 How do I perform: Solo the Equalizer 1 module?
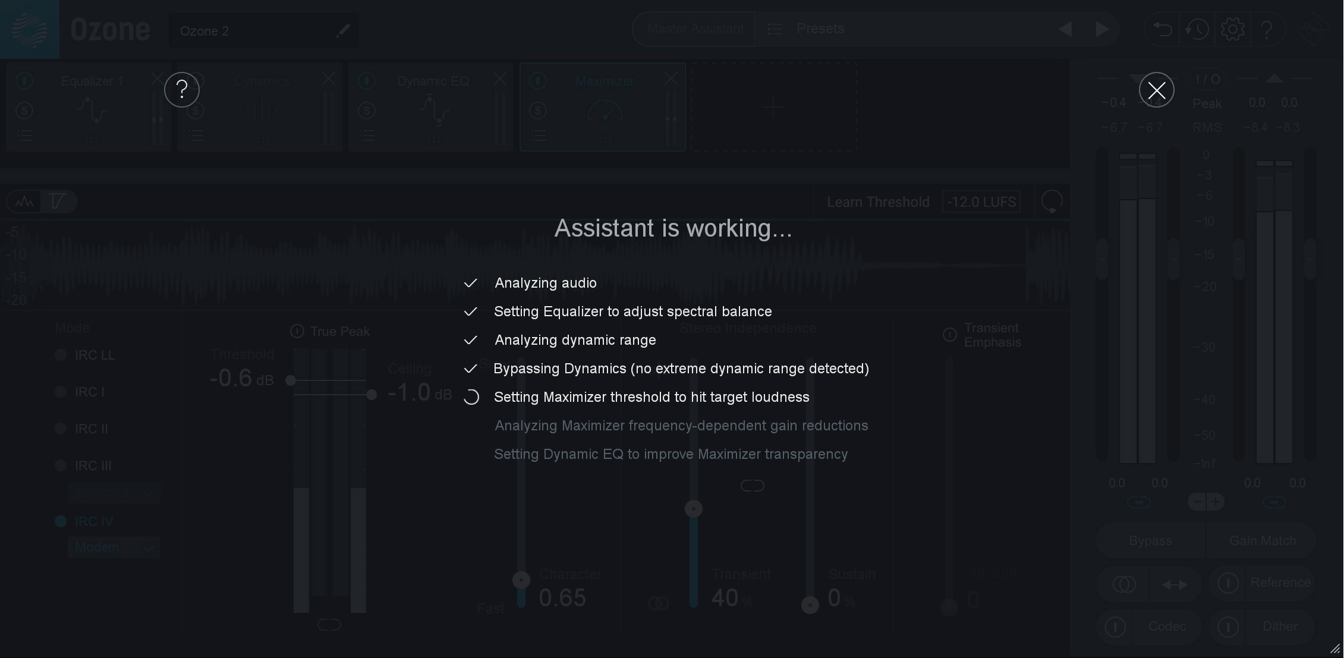pyautogui.click(x=24, y=111)
